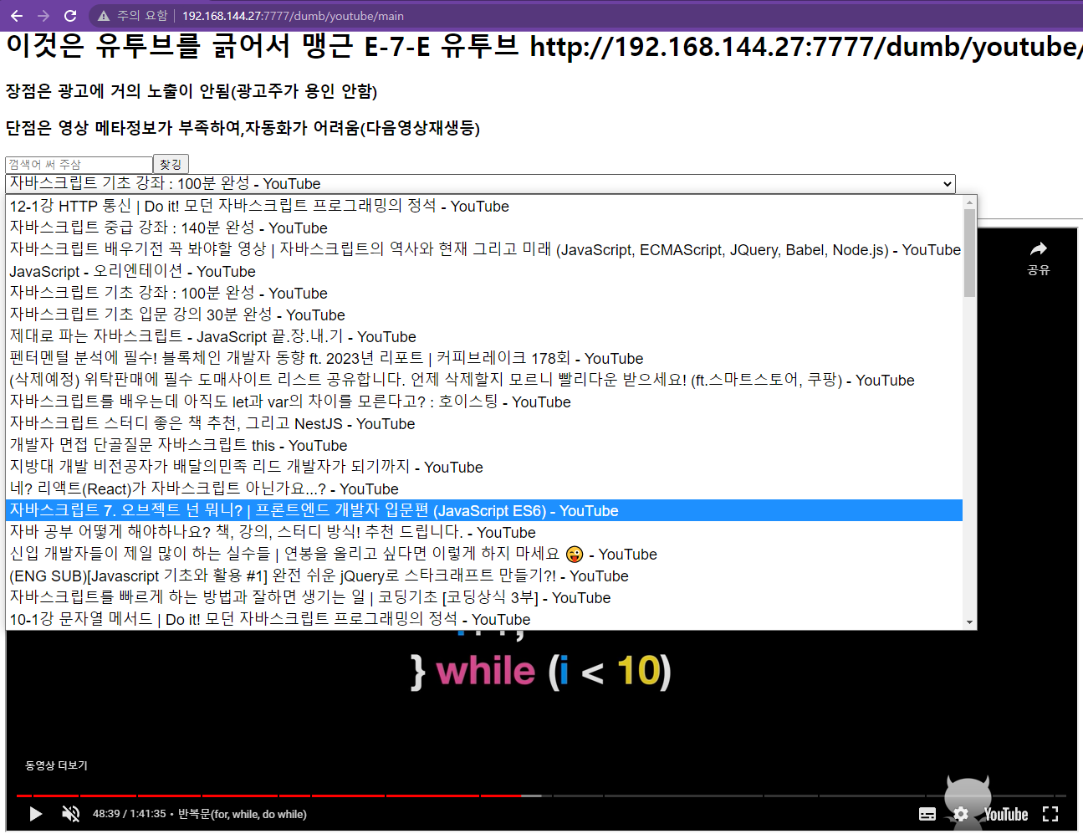This screenshot has width=1083, height=839.
Task: Select JavaScript - 오리엔테이션 option
Action: coord(484,272)
